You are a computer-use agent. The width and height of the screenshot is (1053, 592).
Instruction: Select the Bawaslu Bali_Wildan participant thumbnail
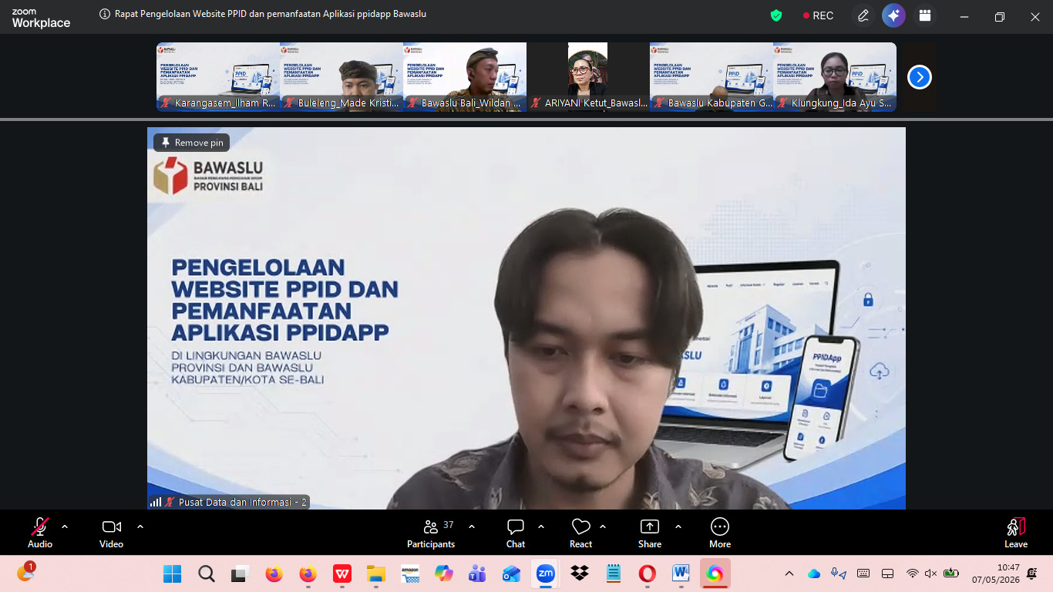coord(465,77)
